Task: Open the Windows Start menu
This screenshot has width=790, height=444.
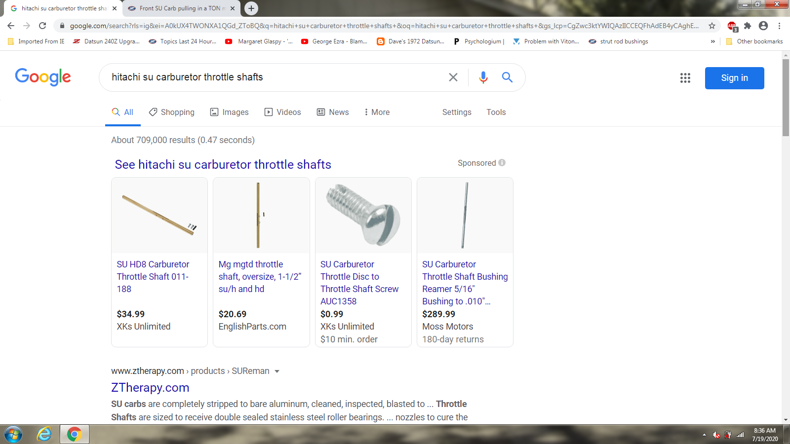Action: tap(13, 434)
